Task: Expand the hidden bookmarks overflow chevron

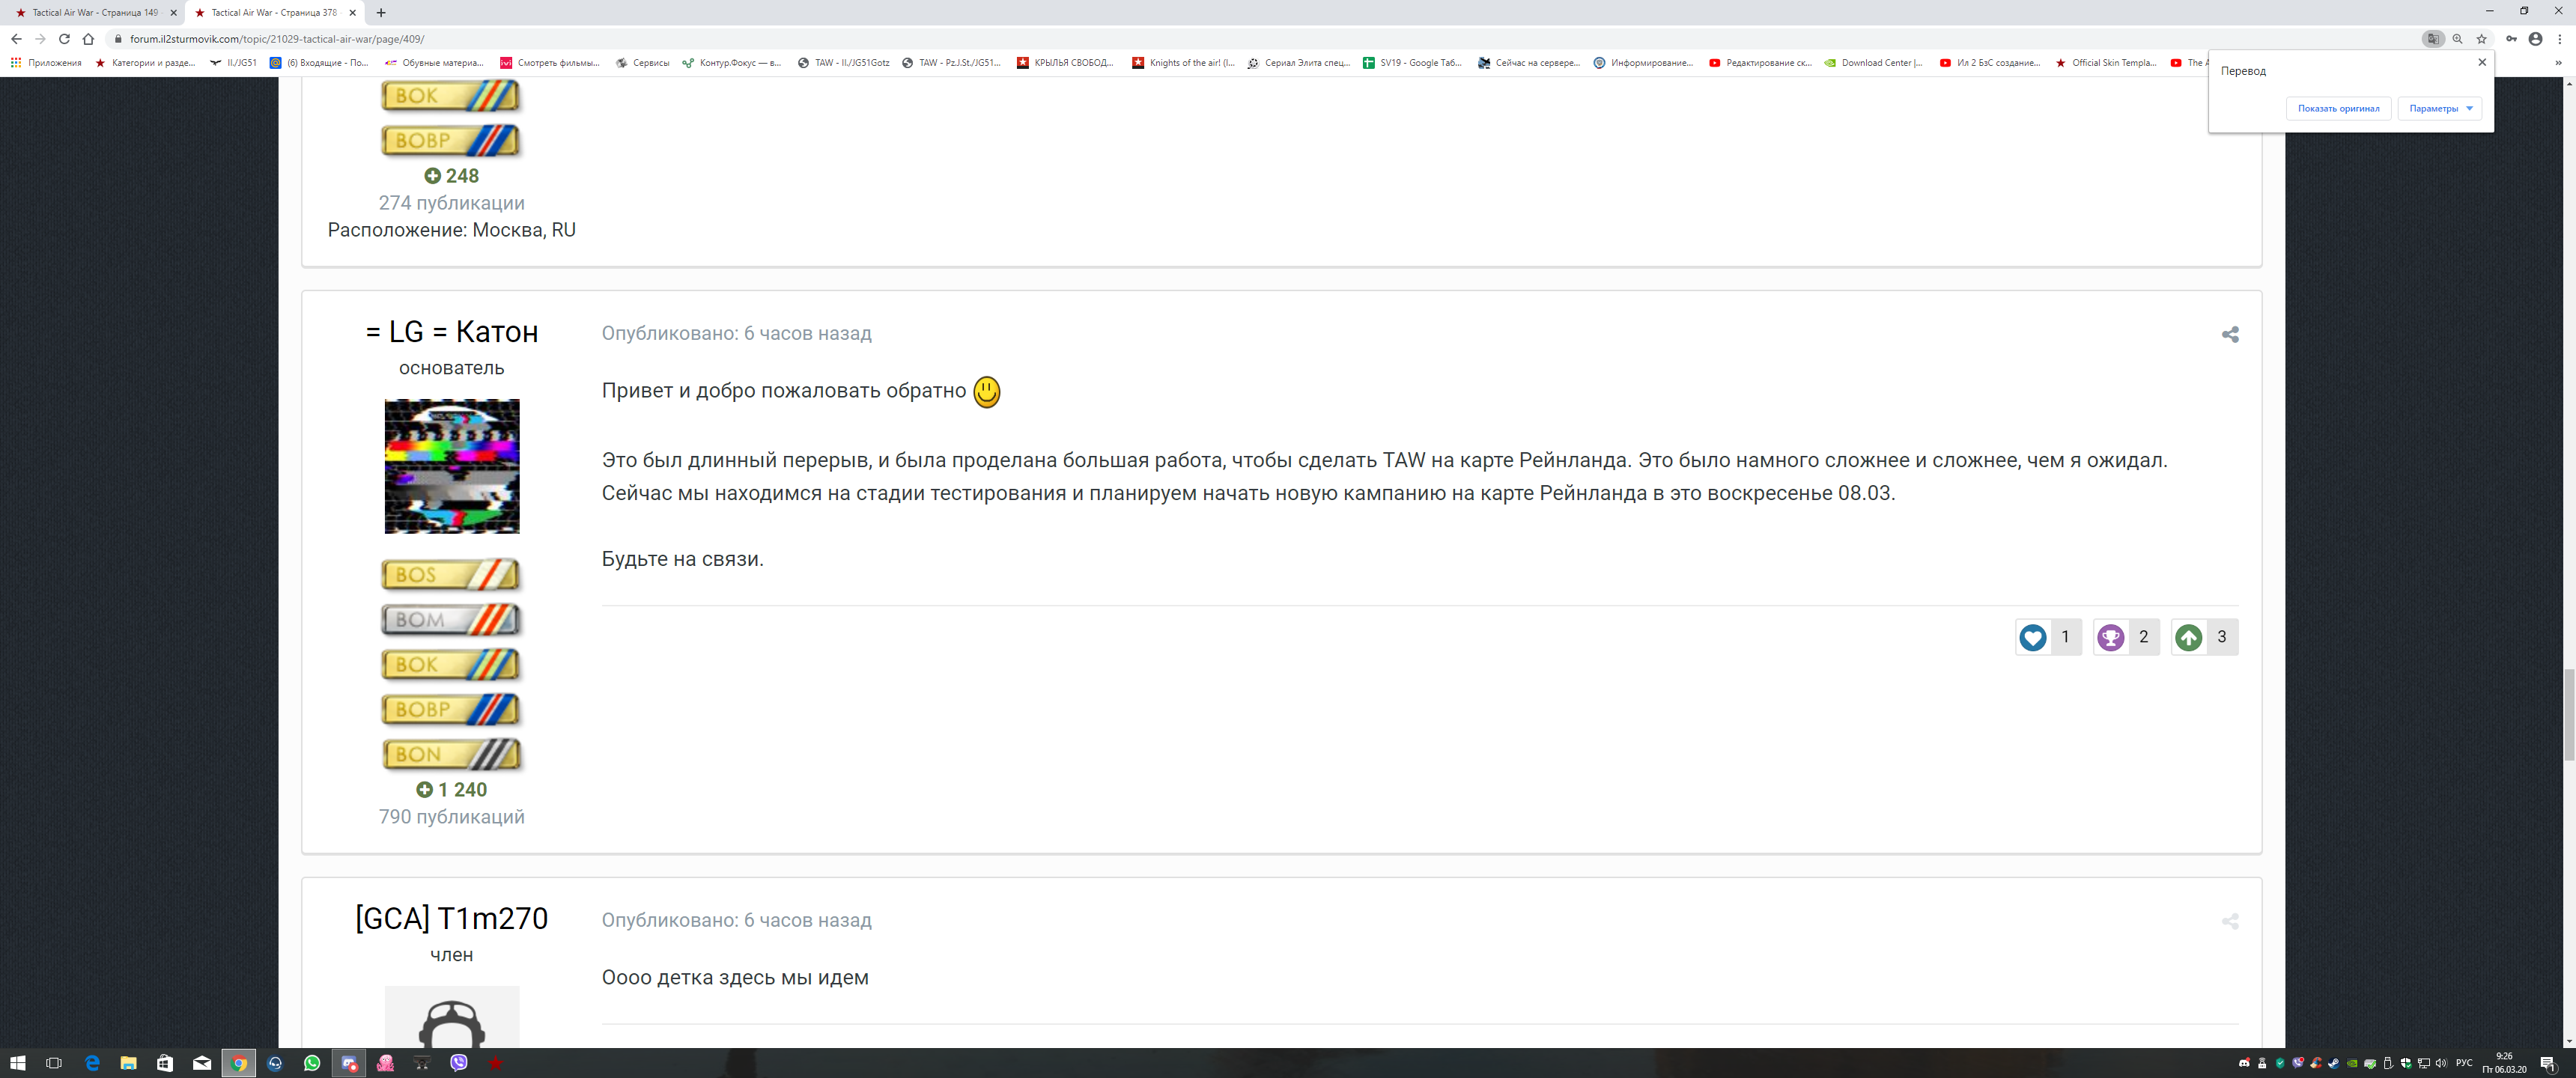Action: click(2558, 63)
